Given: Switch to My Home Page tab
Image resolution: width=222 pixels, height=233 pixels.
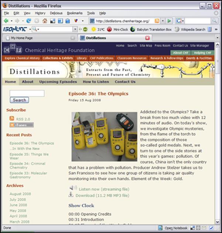Looking at the screenshot, I should tap(40, 38).
